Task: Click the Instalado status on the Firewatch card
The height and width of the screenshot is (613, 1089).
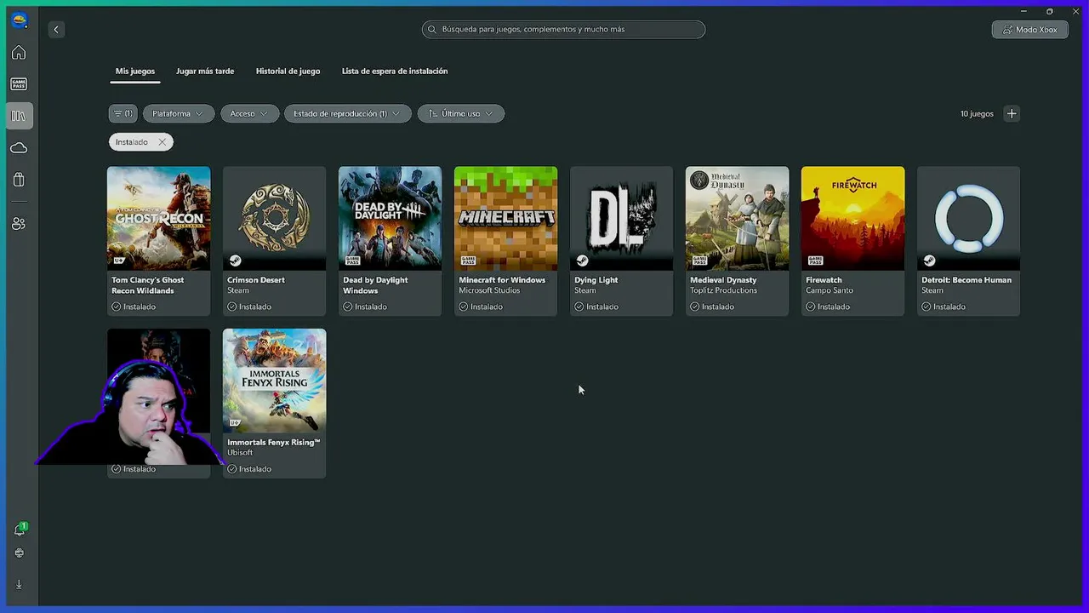Action: 826,306
